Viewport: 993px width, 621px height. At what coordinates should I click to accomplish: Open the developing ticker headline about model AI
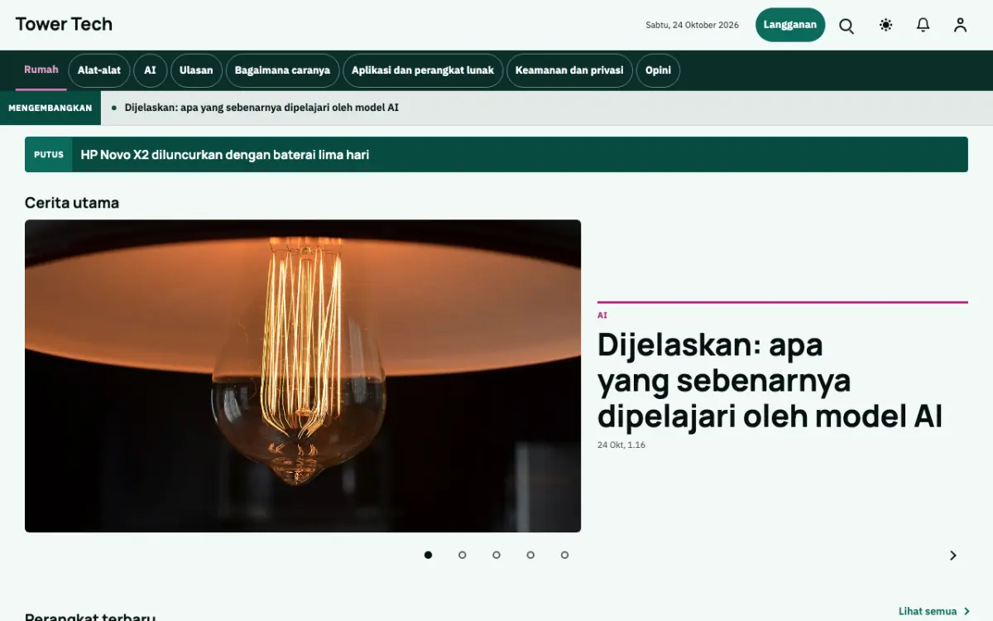261,108
